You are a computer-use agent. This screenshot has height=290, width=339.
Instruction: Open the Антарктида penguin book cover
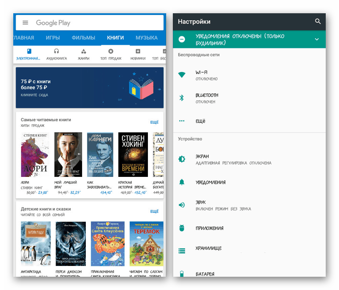[36, 244]
